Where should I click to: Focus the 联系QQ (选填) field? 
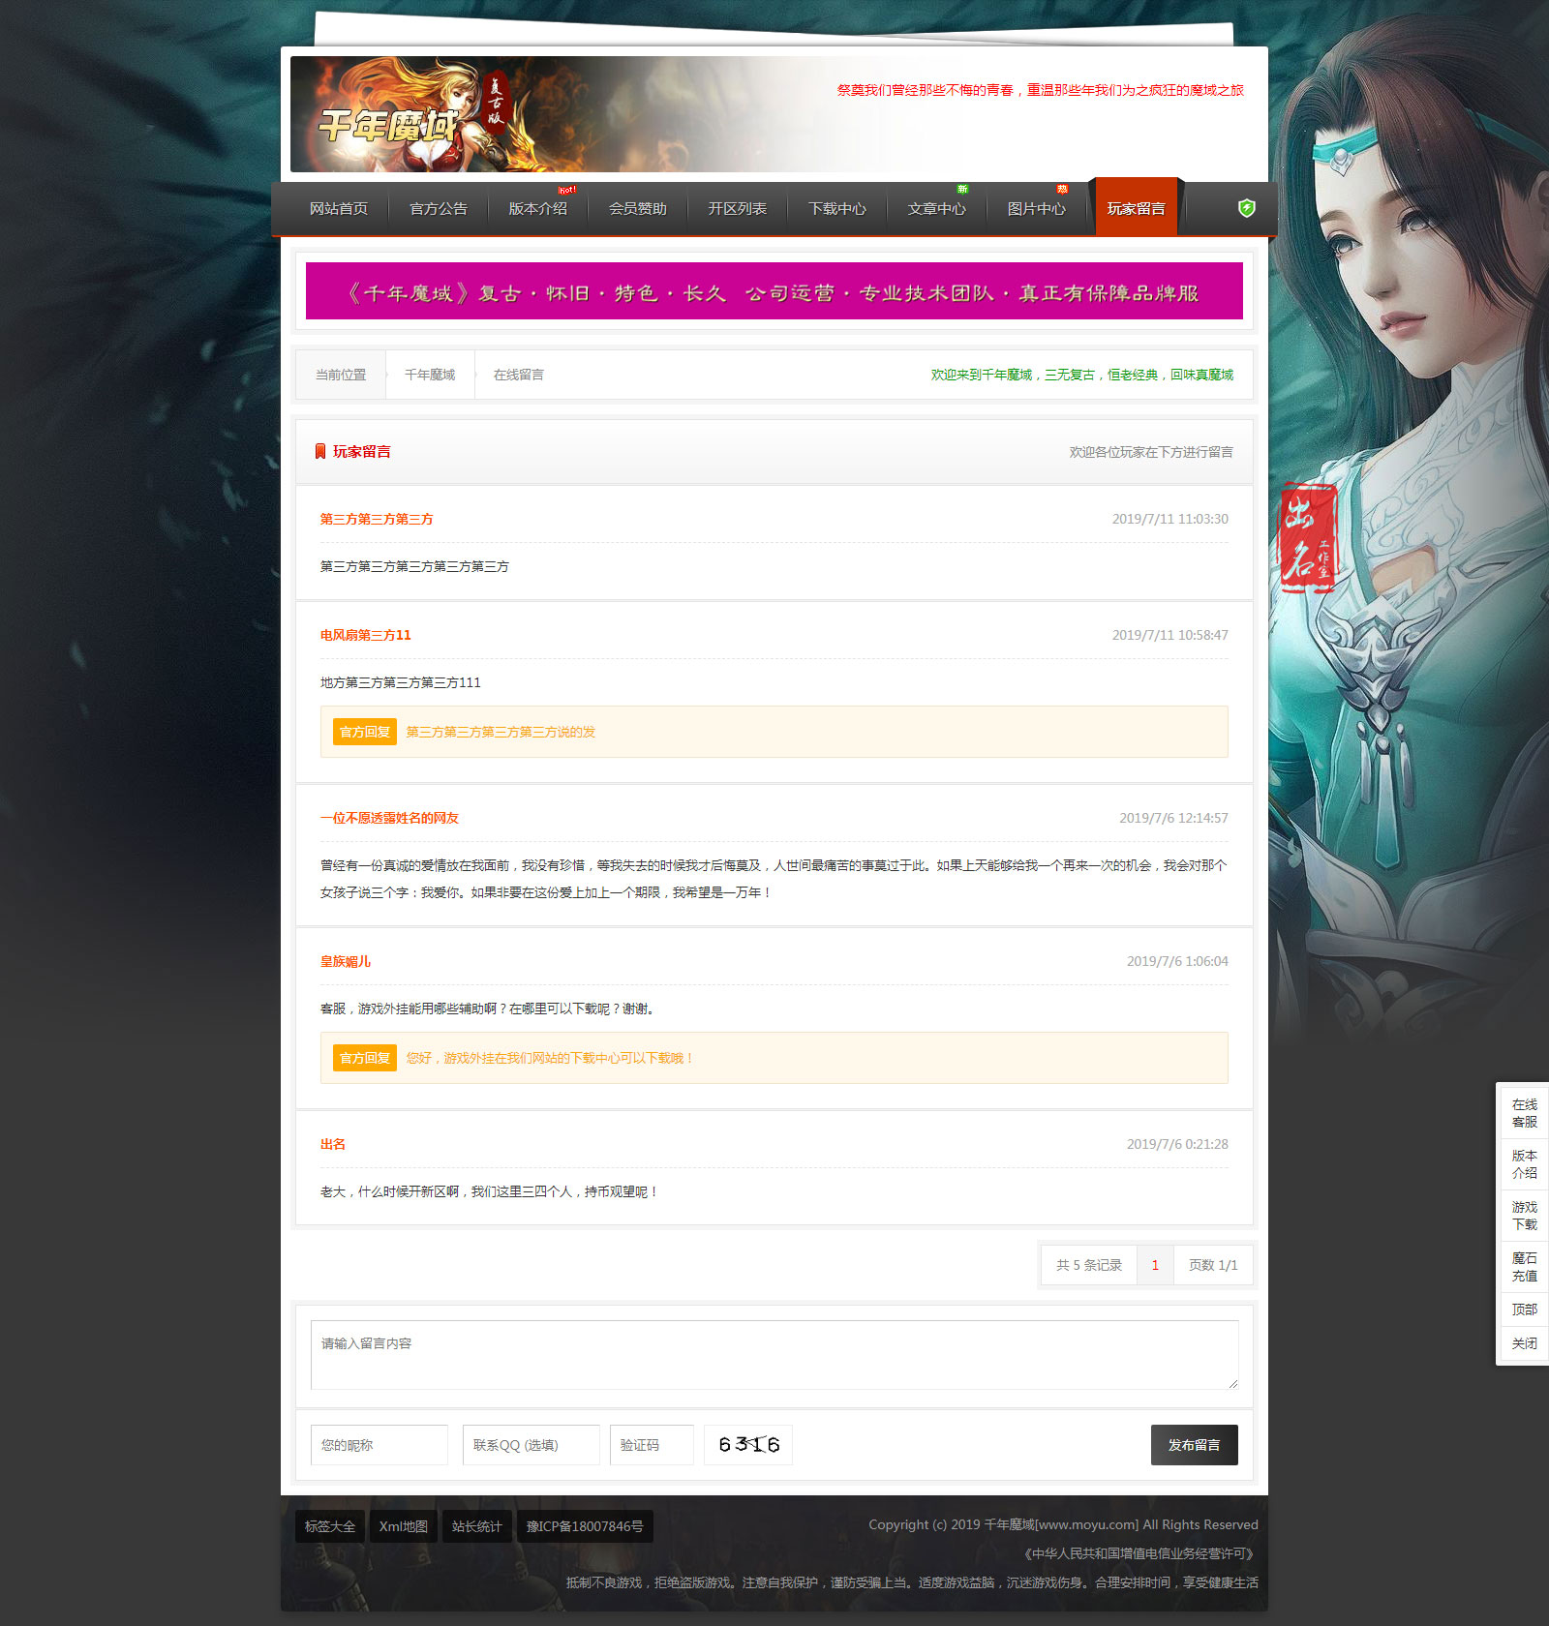tap(532, 1445)
